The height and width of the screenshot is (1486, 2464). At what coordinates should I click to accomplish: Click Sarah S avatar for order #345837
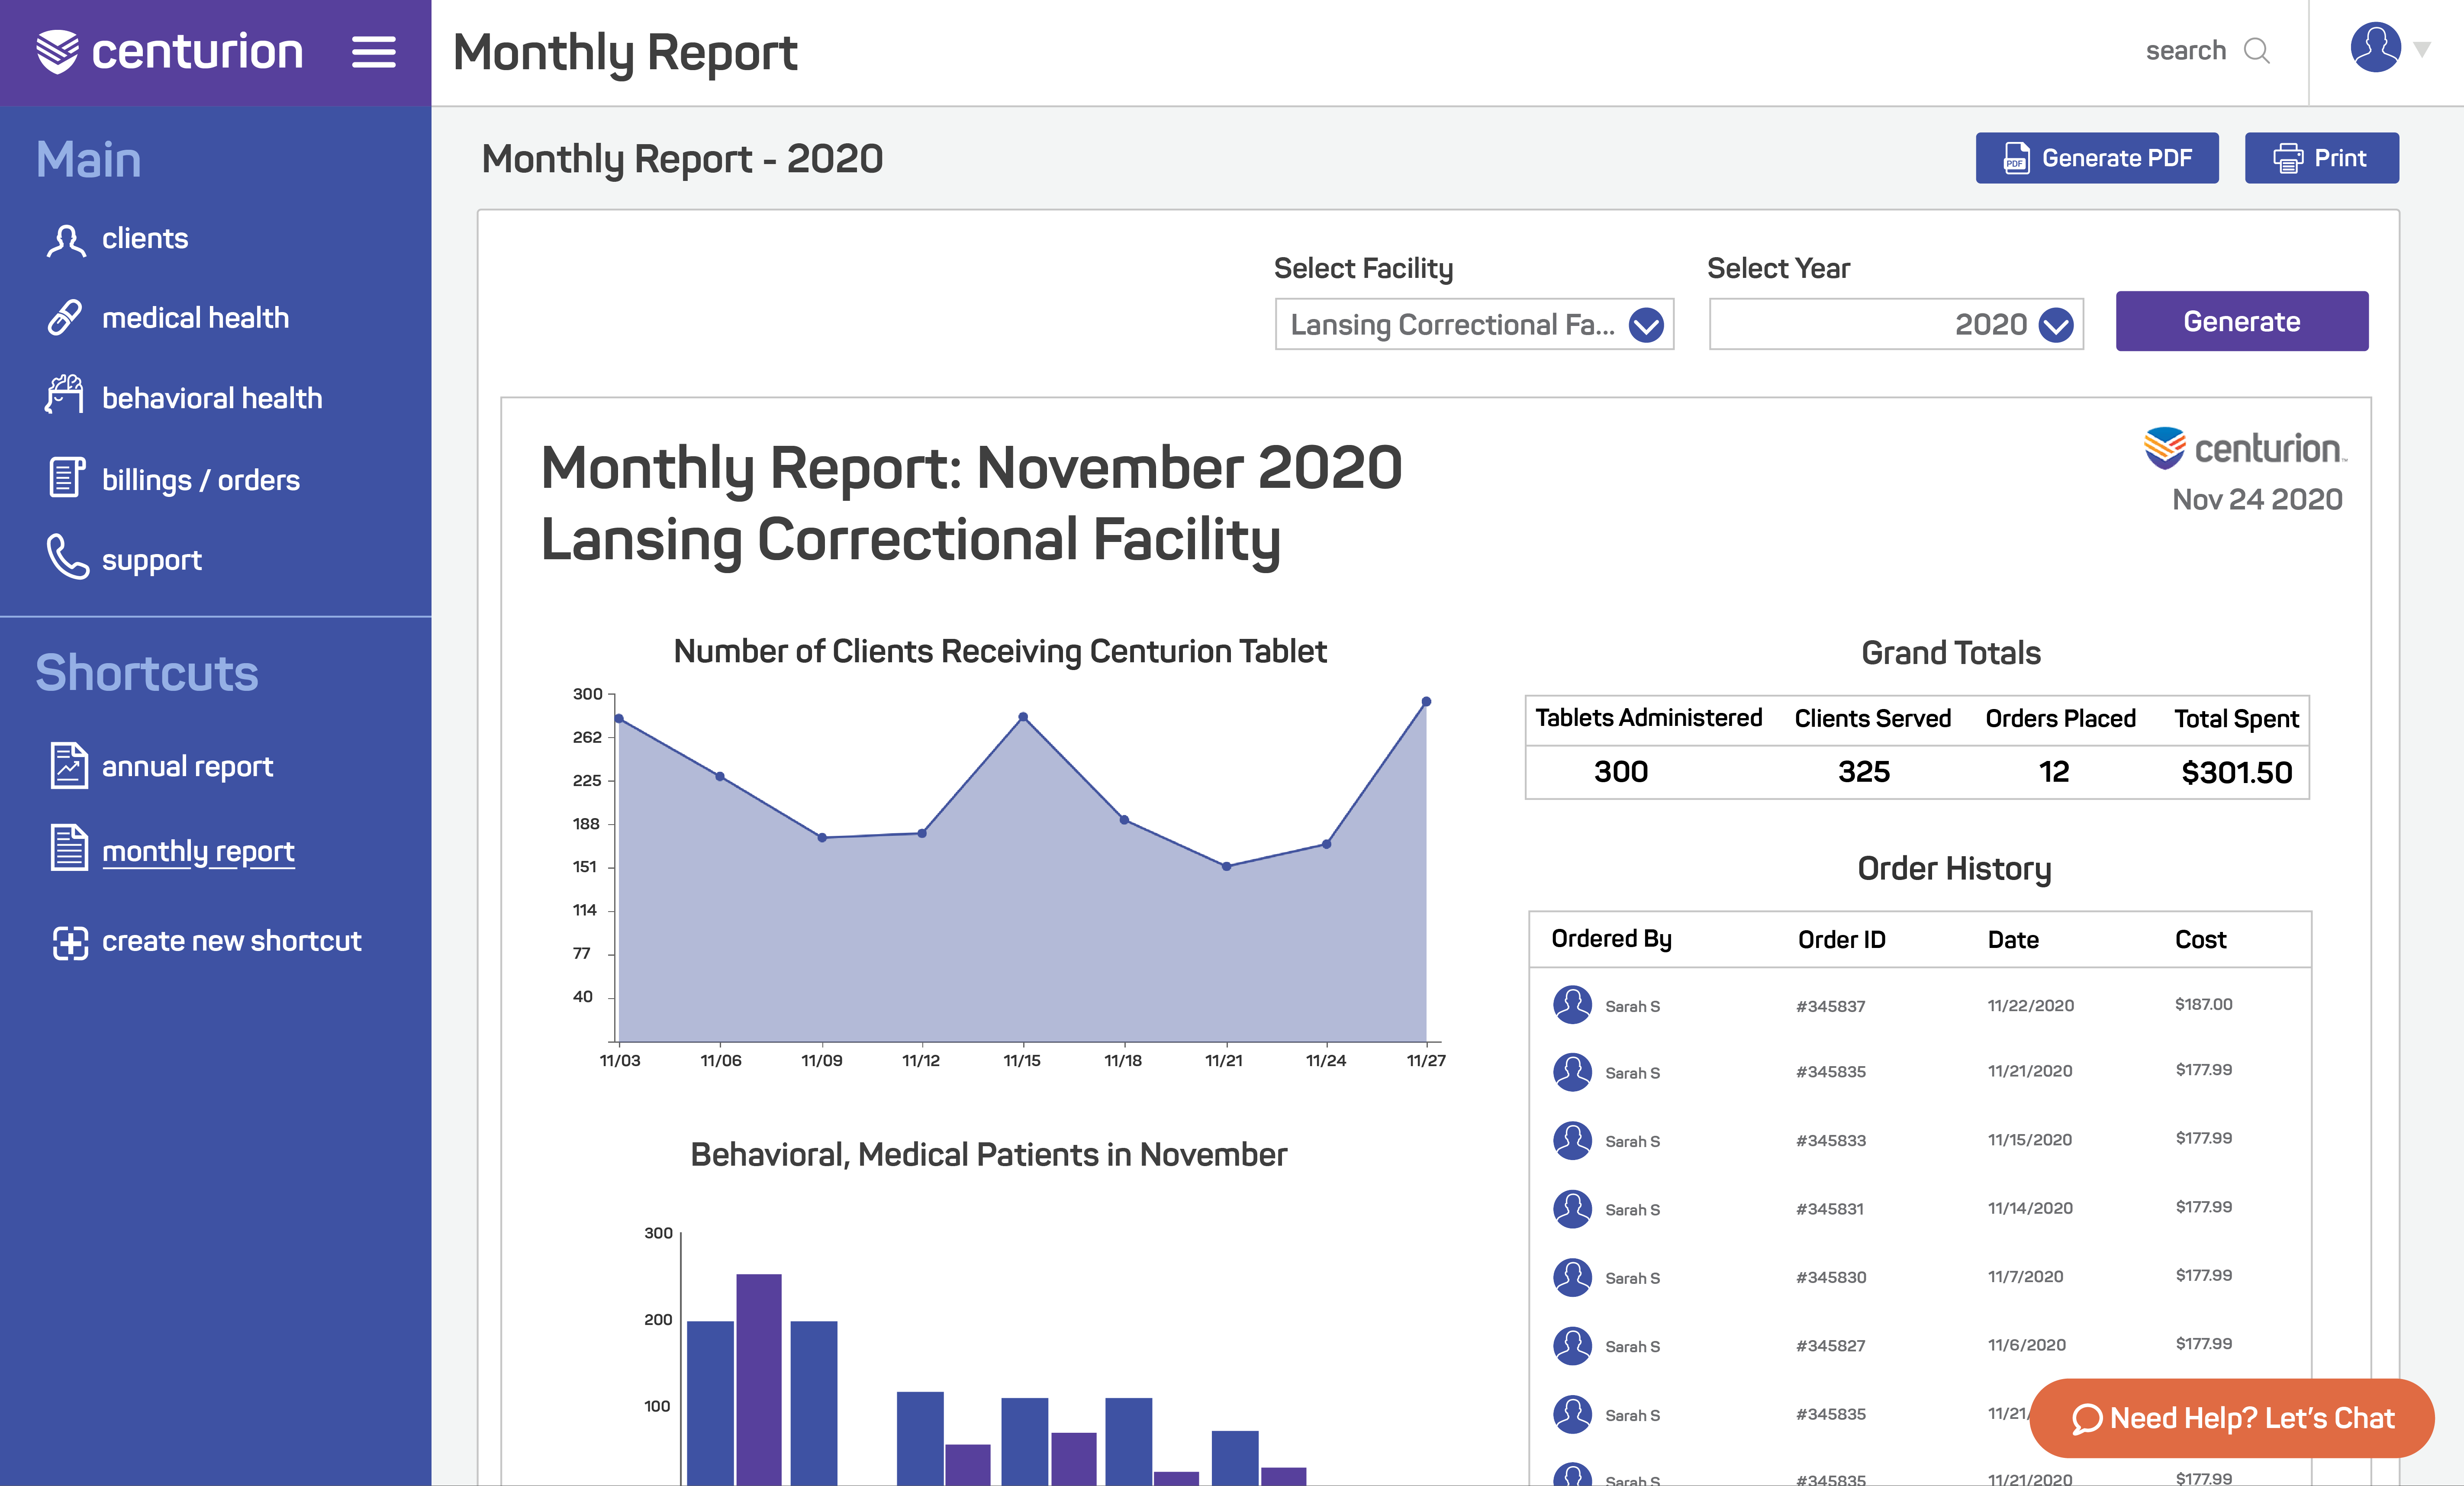(1572, 1005)
